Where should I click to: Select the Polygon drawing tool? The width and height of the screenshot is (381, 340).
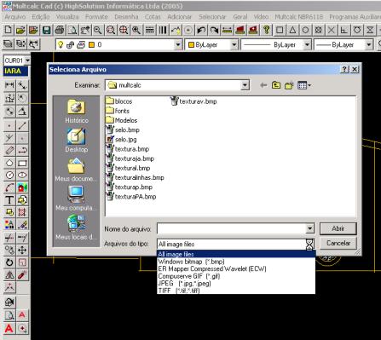pyautogui.click(x=9, y=163)
